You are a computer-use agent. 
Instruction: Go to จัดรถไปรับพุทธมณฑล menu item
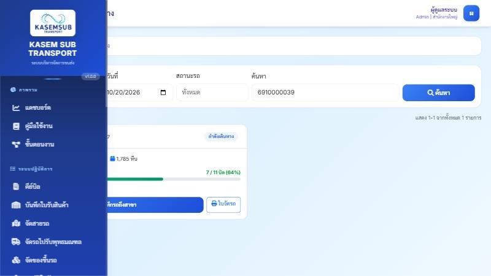[53, 242]
